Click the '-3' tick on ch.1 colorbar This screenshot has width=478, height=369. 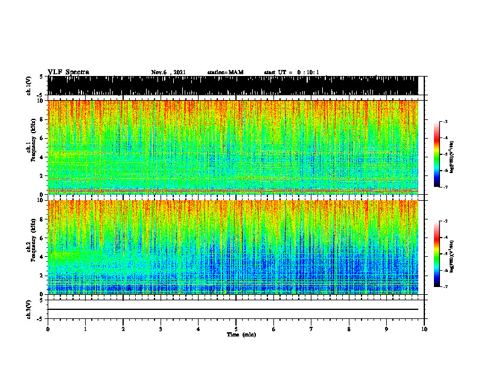445,121
